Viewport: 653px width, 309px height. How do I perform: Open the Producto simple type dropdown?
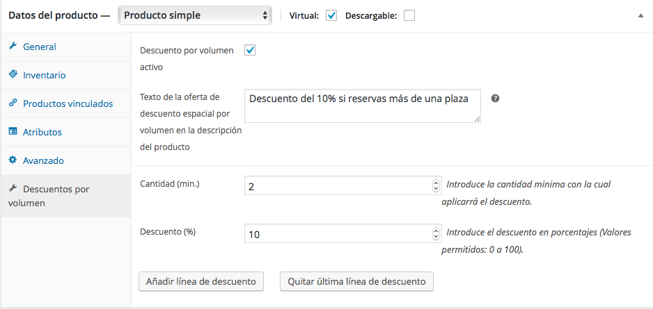pos(195,16)
